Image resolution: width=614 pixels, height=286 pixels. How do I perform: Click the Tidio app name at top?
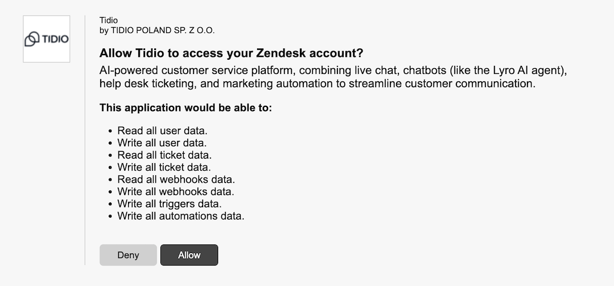tap(109, 20)
